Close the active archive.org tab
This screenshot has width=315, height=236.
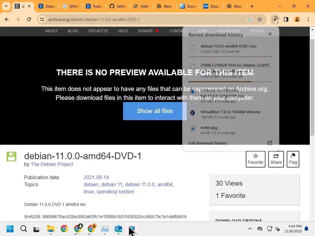(29, 6)
